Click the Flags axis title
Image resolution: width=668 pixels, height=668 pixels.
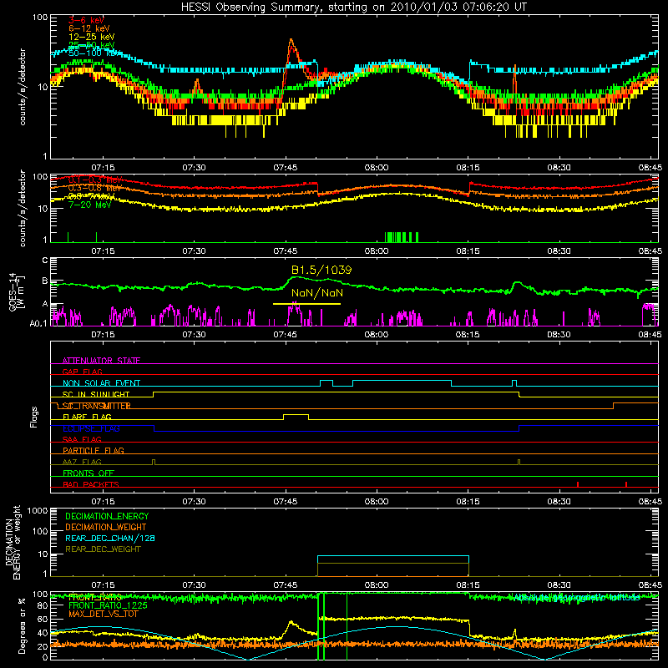(34, 417)
